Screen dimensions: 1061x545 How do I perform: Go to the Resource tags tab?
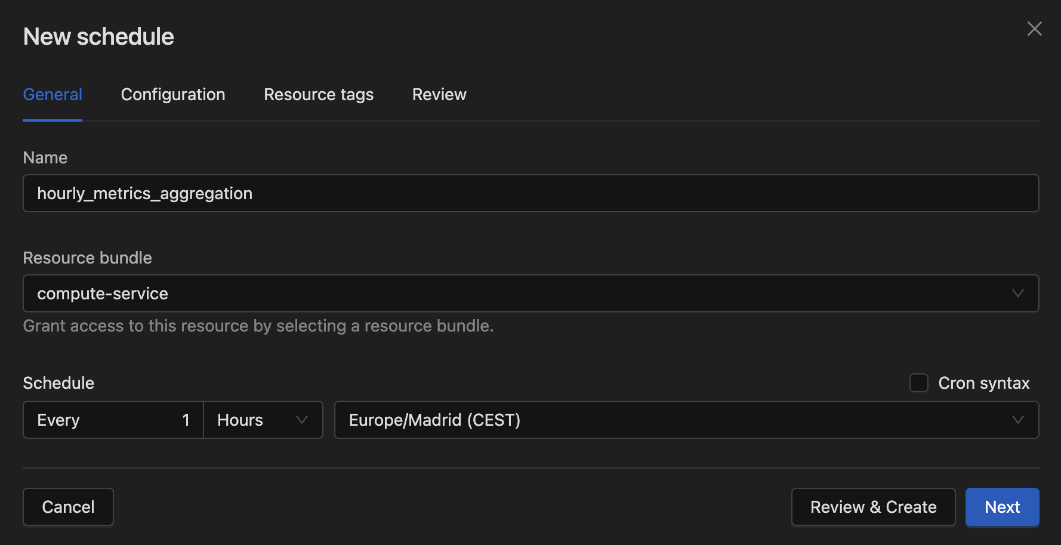[x=319, y=95]
